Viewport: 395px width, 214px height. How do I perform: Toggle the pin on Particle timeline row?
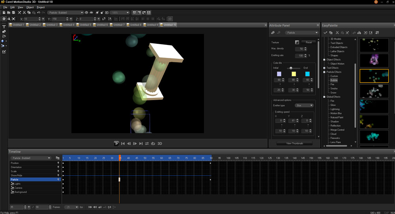coord(58,180)
